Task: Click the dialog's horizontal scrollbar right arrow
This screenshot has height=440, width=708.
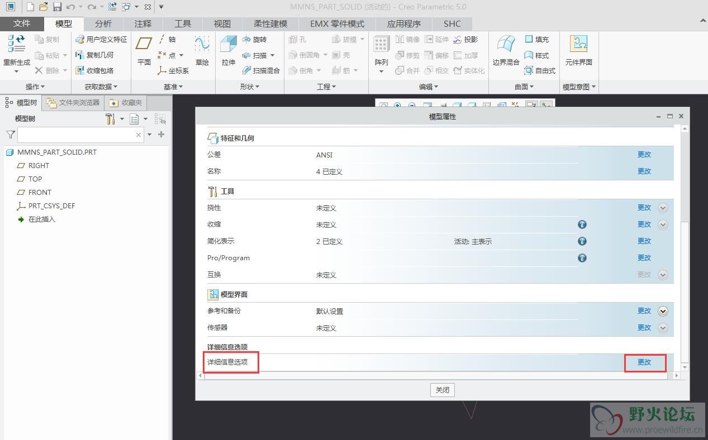Action: pos(676,376)
